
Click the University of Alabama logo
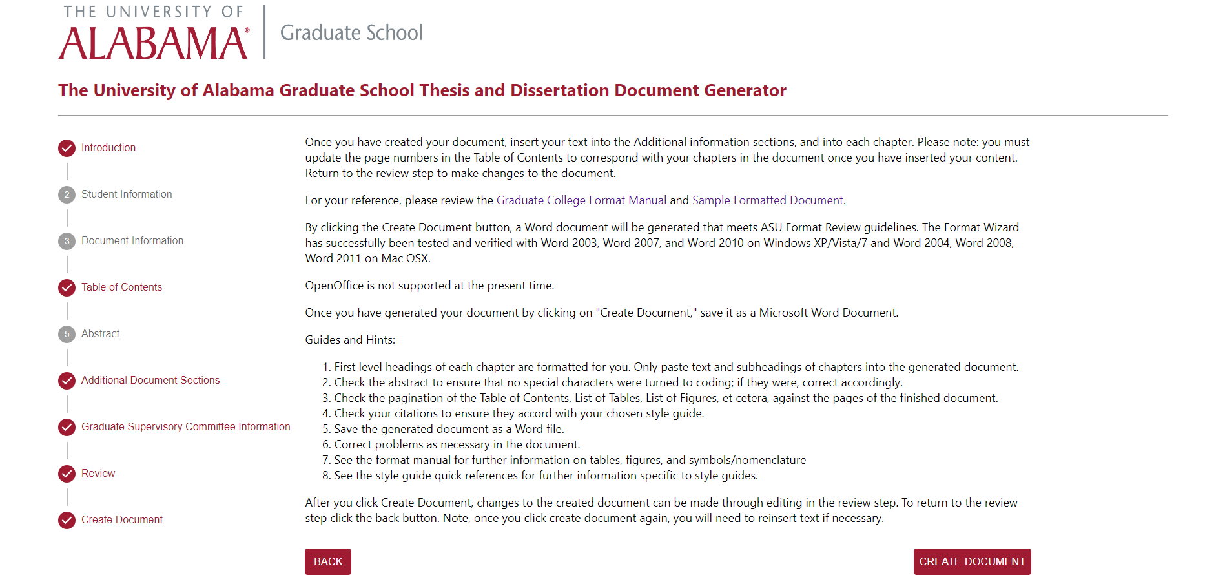[x=154, y=33]
